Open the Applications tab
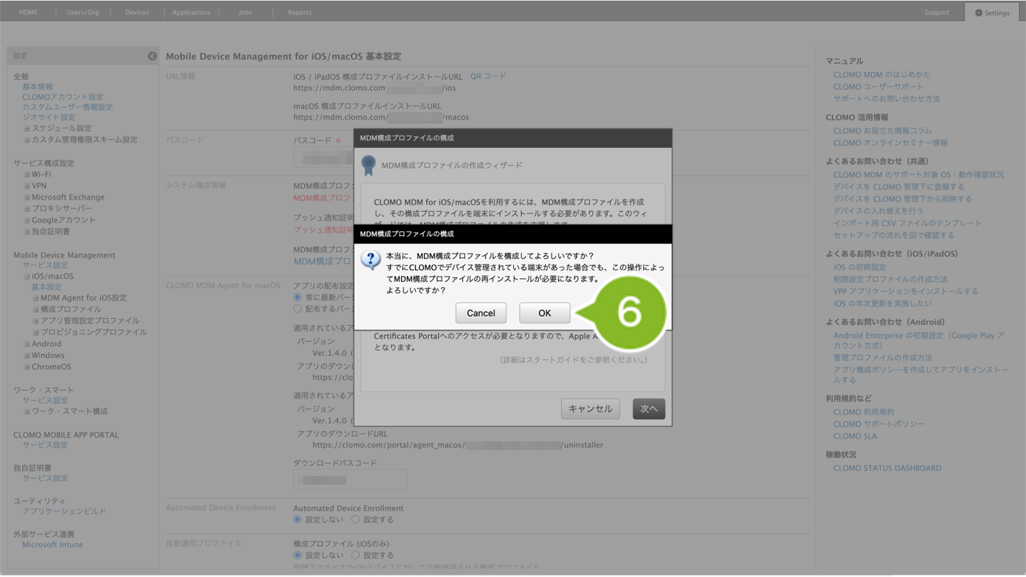Screen dimensions: 1026x577 (x=191, y=12)
